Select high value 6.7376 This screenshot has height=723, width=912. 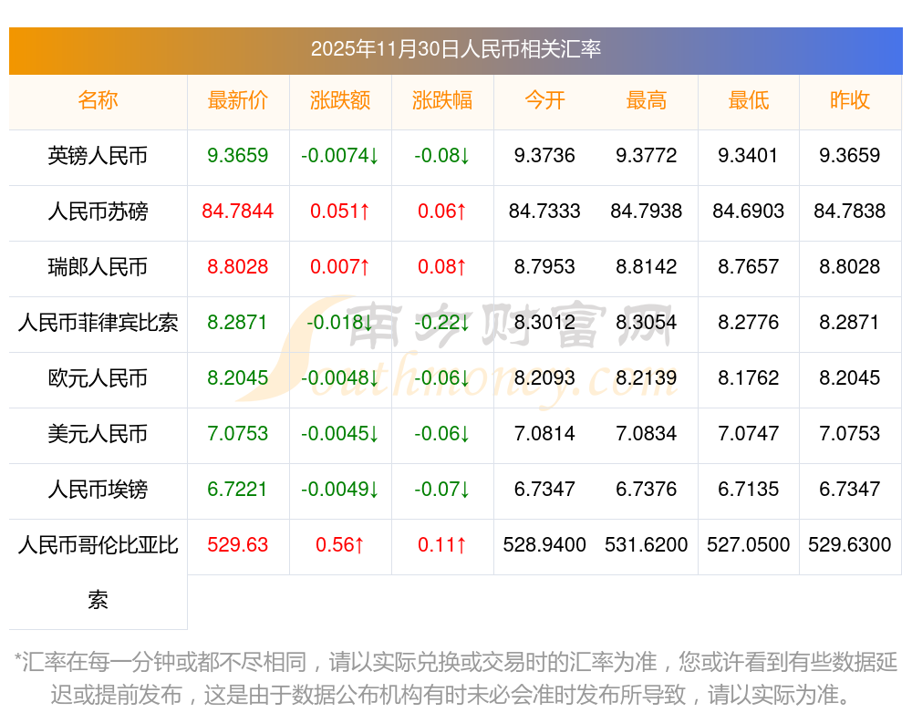647,490
